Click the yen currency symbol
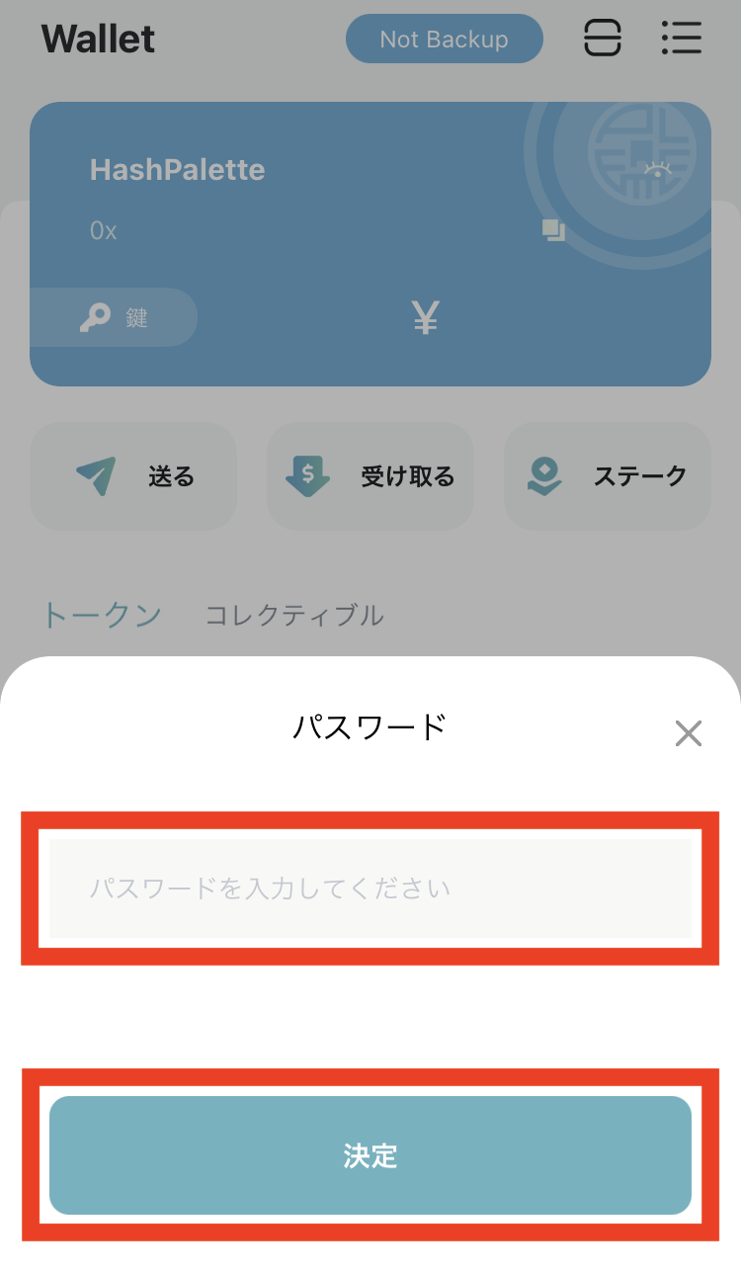This screenshot has height=1274, width=741. coord(426,318)
